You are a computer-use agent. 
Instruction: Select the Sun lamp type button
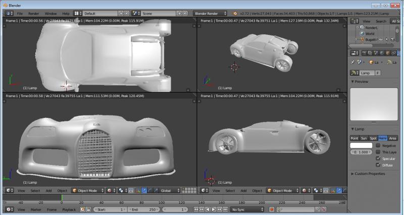[x=364, y=138]
